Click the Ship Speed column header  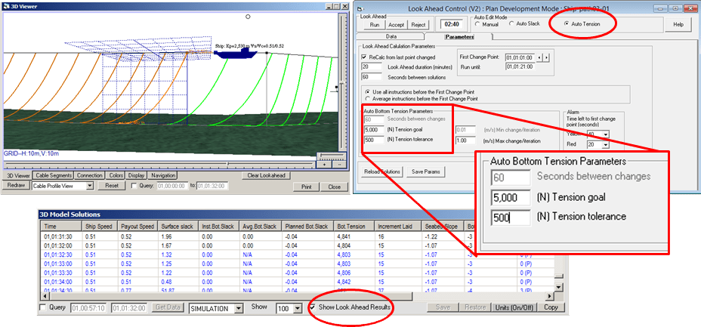(100, 227)
